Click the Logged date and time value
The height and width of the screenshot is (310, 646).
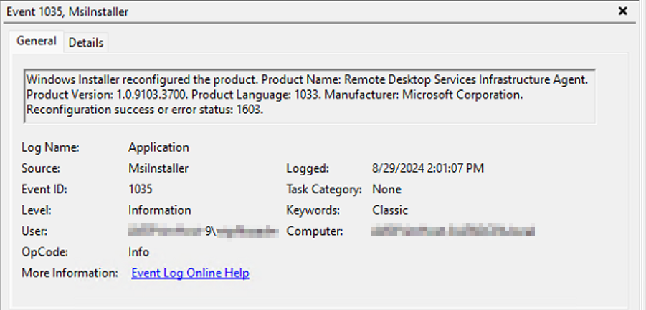click(x=428, y=168)
